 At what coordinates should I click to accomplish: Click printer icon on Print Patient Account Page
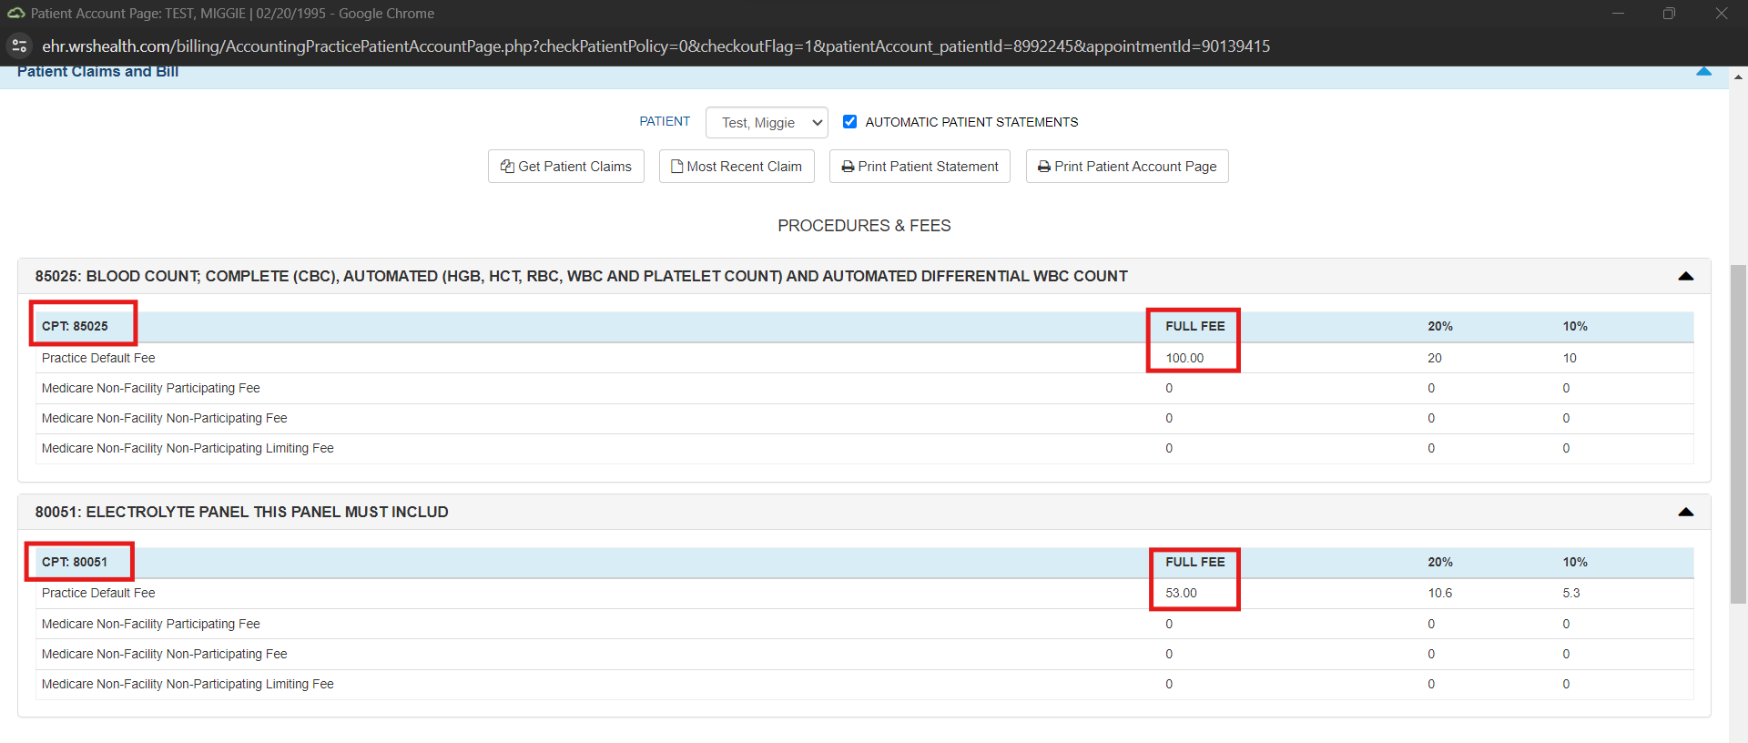tap(1044, 167)
